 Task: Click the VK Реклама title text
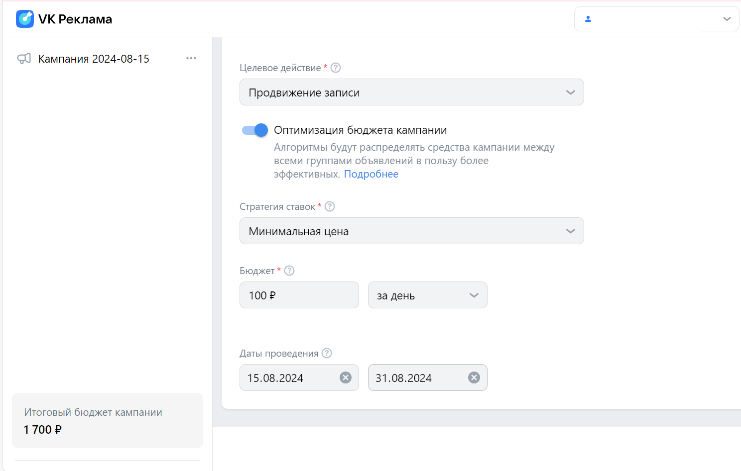tap(75, 19)
